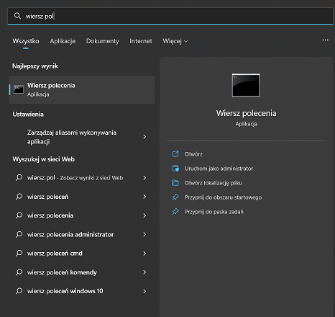Switch to the Dokumenty tab
Viewport: 335px width, 317px height.
(x=103, y=41)
